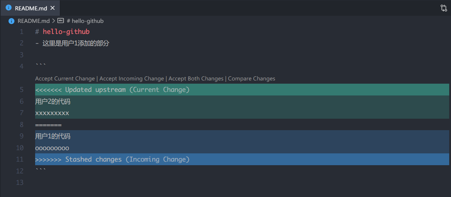
Task: Click the info icon on README.md tab
Action: (x=9, y=8)
